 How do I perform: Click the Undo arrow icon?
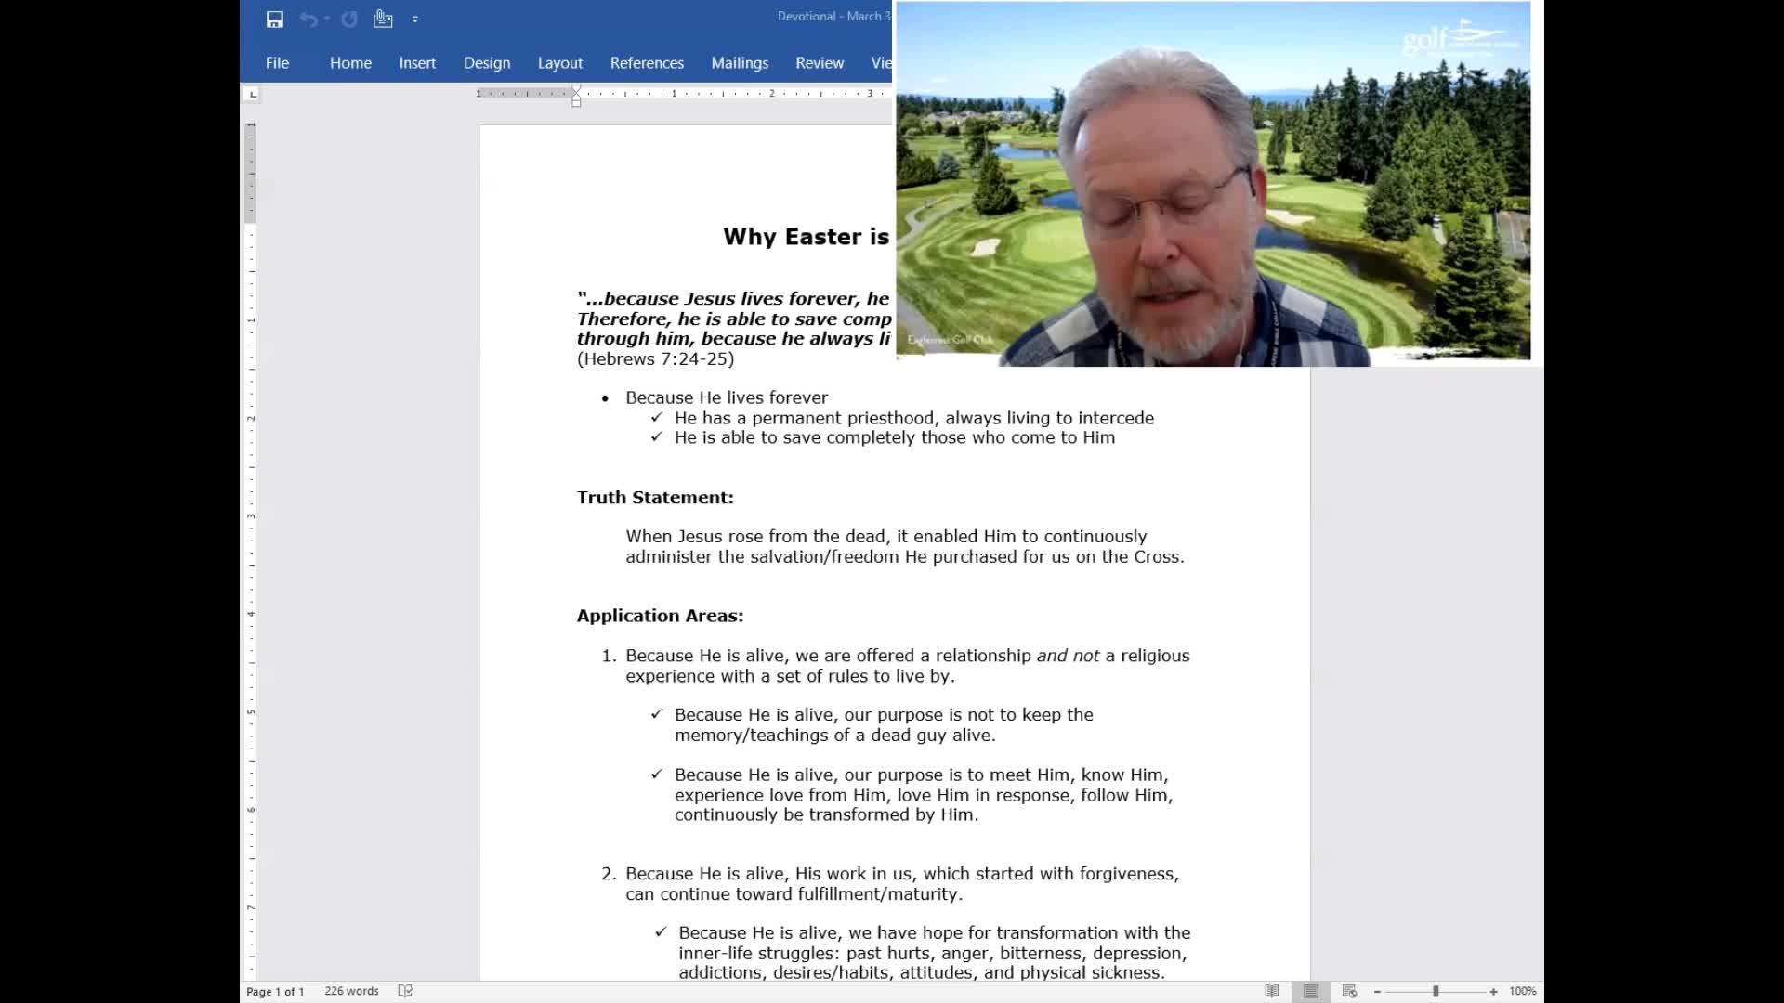(308, 19)
